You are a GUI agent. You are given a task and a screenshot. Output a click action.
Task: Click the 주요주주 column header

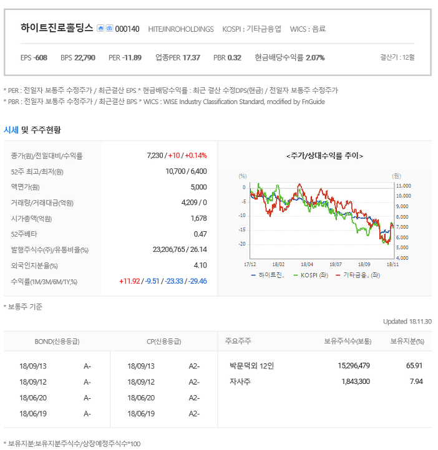point(238,341)
